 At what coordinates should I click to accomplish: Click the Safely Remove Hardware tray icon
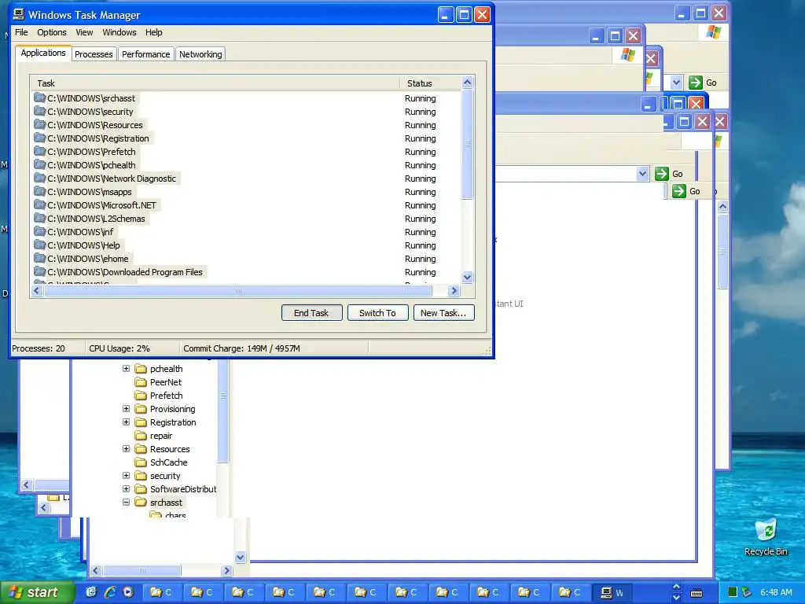pos(747,592)
